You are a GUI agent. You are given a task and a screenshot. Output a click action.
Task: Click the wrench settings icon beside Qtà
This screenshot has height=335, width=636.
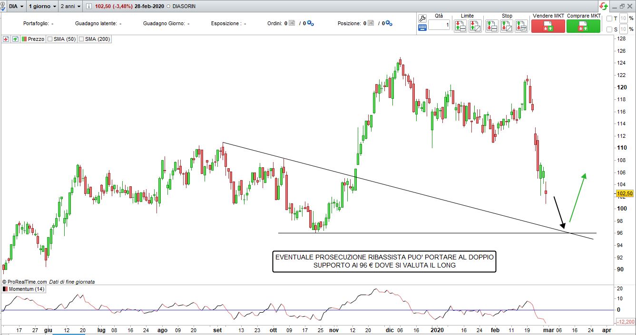(422, 19)
